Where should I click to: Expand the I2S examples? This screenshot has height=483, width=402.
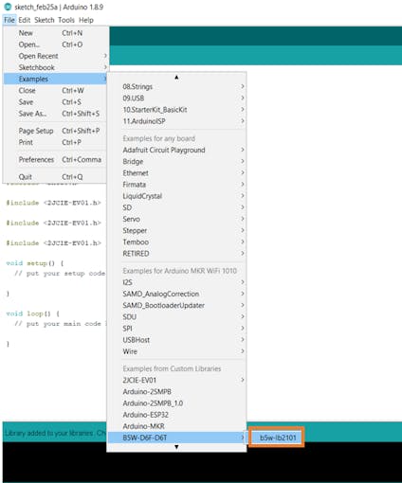tap(176, 282)
